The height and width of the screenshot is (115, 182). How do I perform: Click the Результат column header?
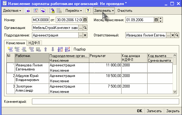click(x=105, y=58)
